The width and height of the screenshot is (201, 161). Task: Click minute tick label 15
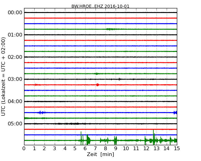coord(177,149)
